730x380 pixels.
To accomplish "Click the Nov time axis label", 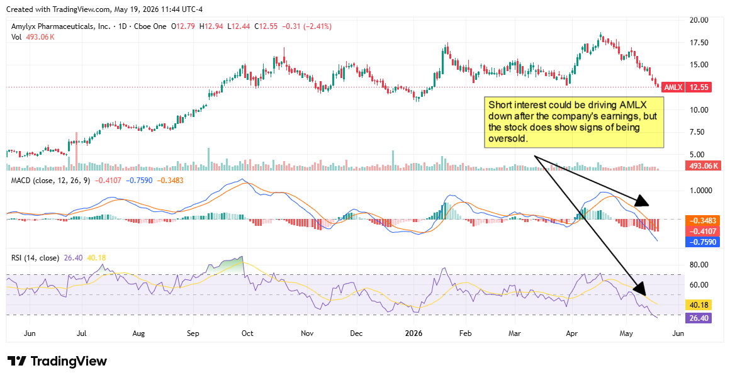I will 307,333.
